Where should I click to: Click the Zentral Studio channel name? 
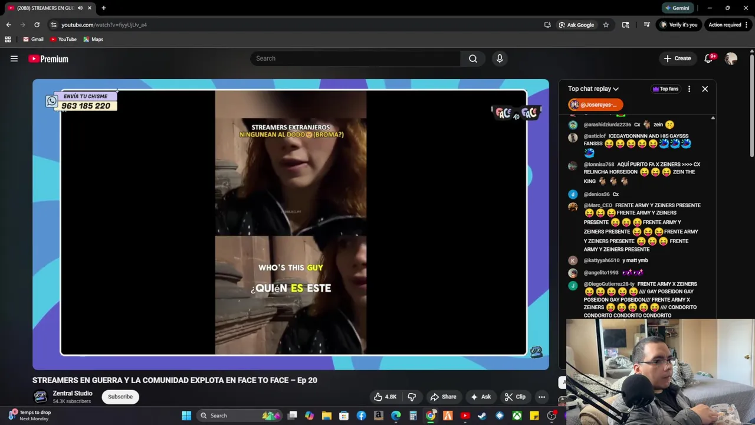tap(73, 393)
